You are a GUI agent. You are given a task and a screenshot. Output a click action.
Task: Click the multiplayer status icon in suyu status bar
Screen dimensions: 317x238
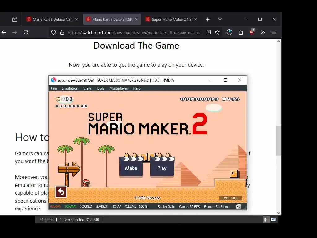pyautogui.click(x=238, y=206)
